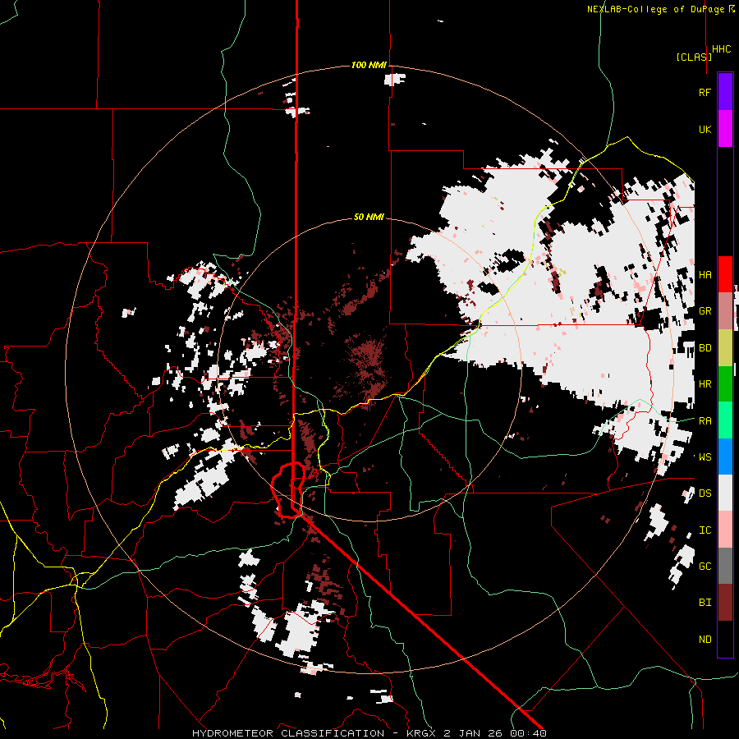
Task: Click the DS dry snow white swatch
Action: 725,493
